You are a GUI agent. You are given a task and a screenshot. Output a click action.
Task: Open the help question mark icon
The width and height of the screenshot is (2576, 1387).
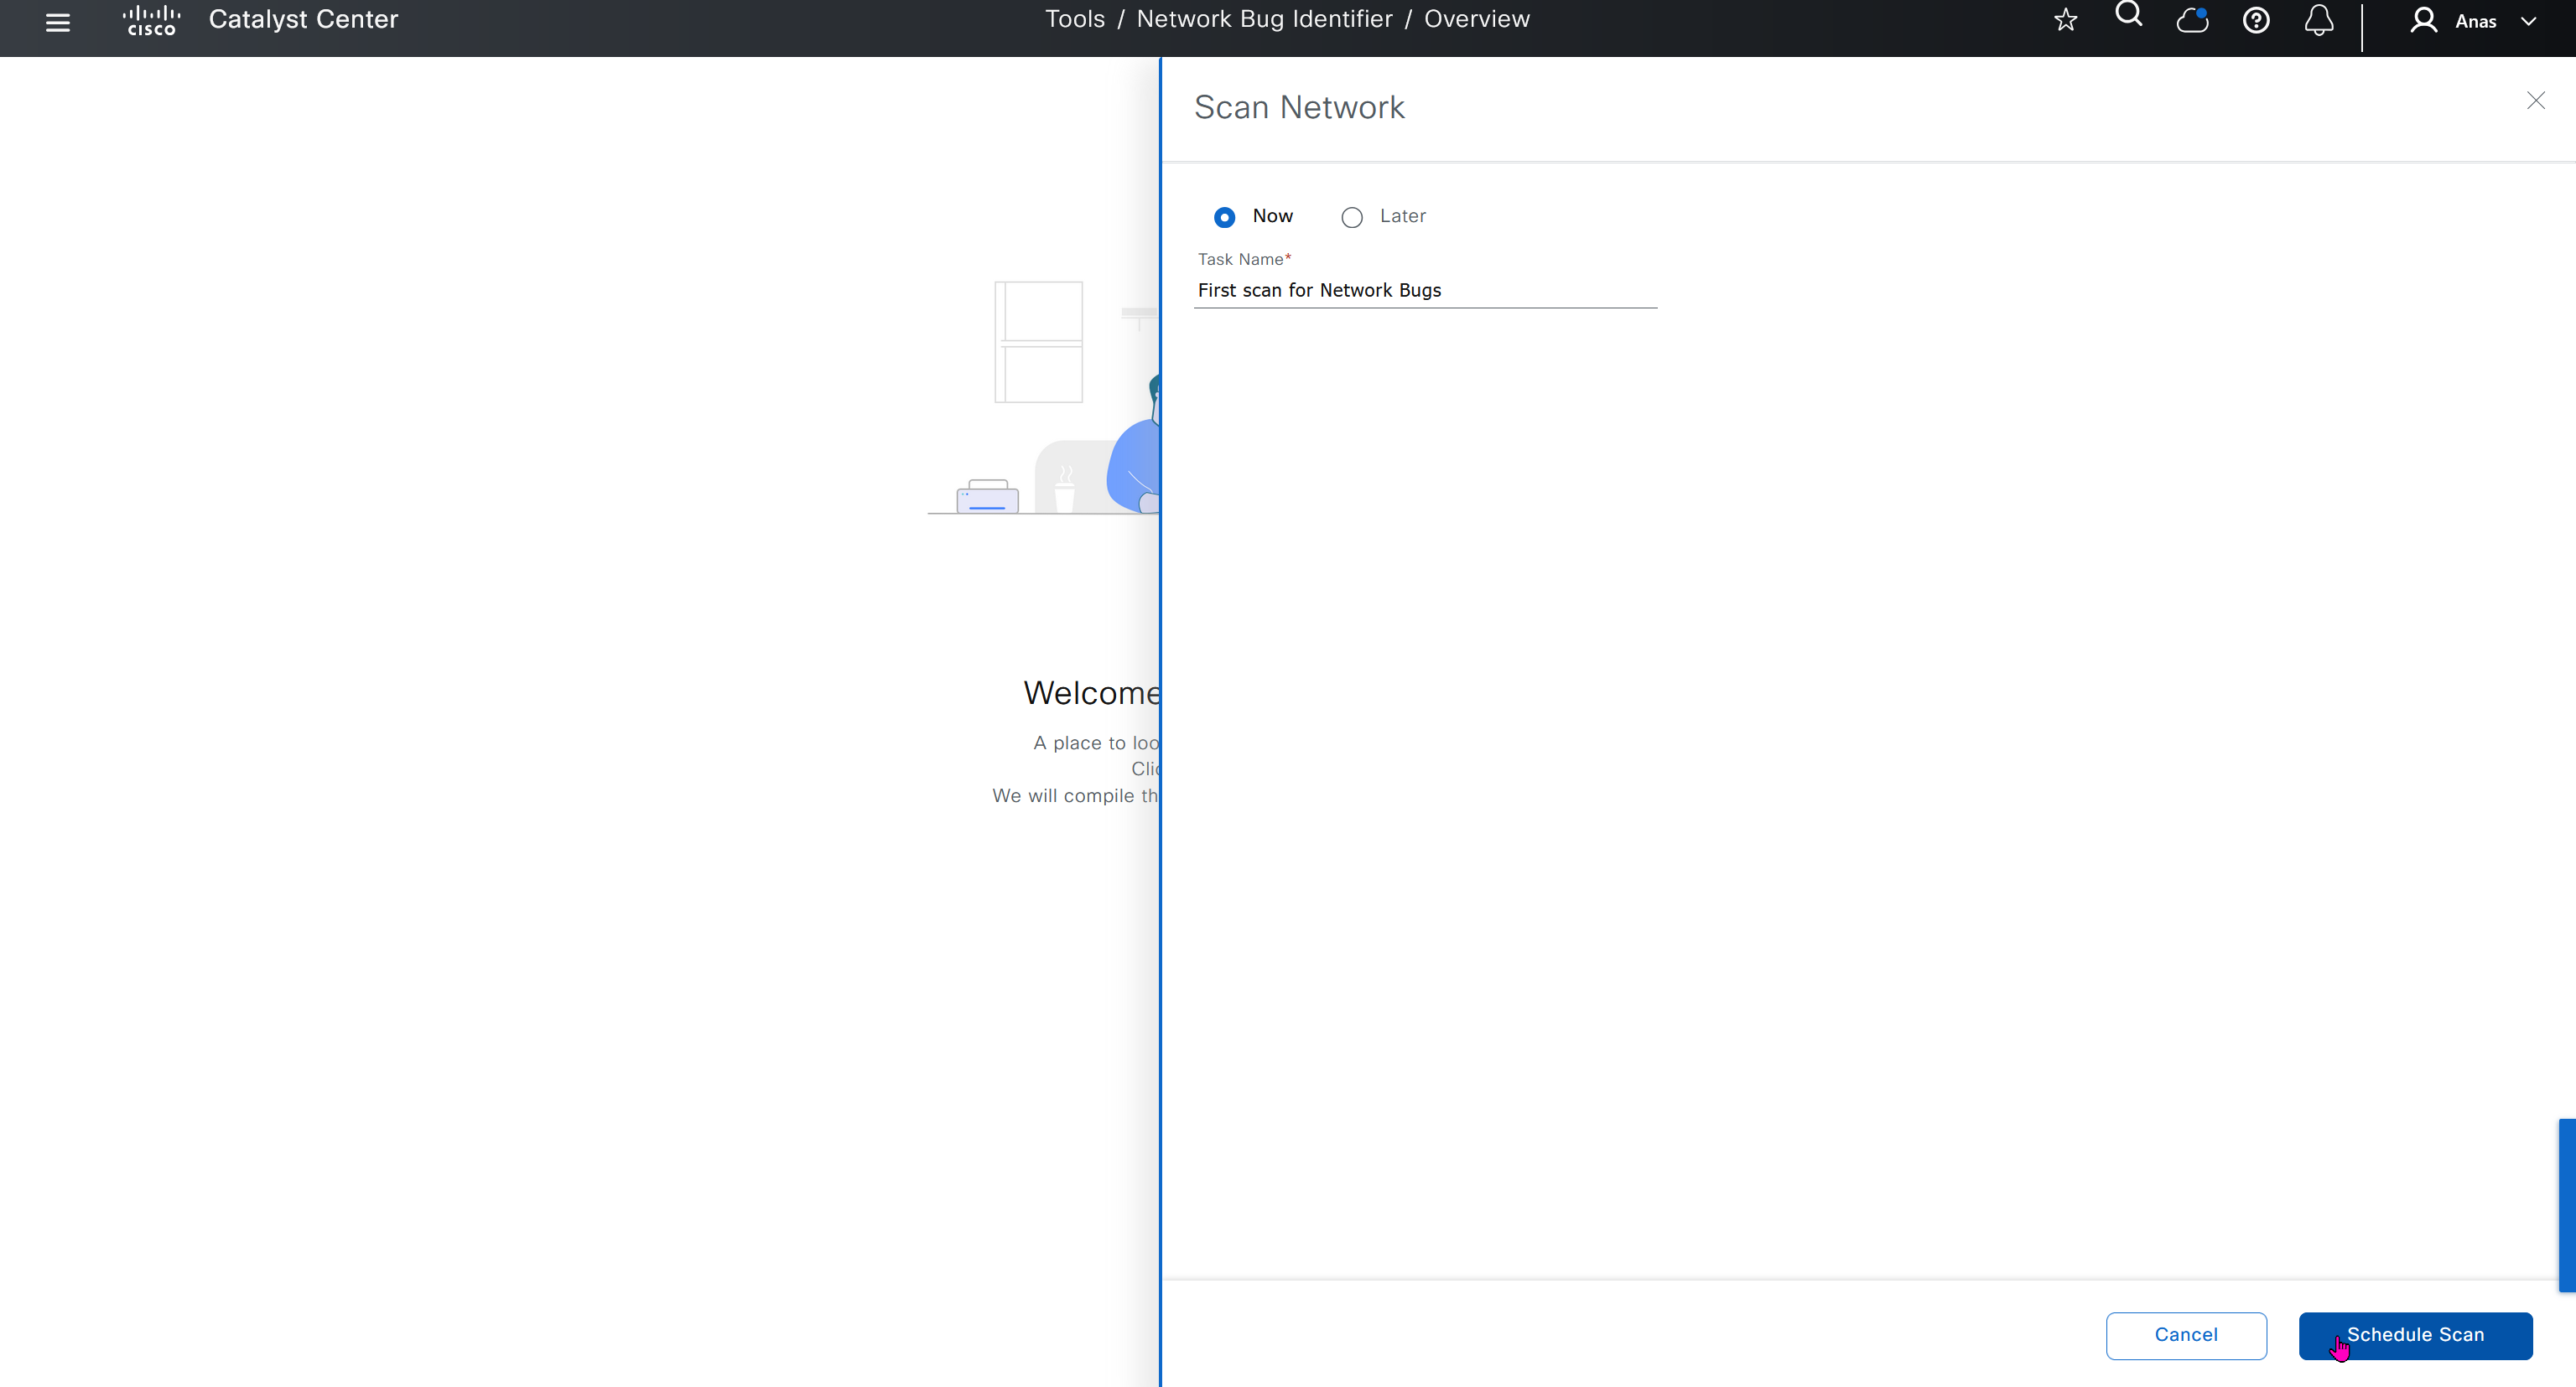coord(2255,21)
